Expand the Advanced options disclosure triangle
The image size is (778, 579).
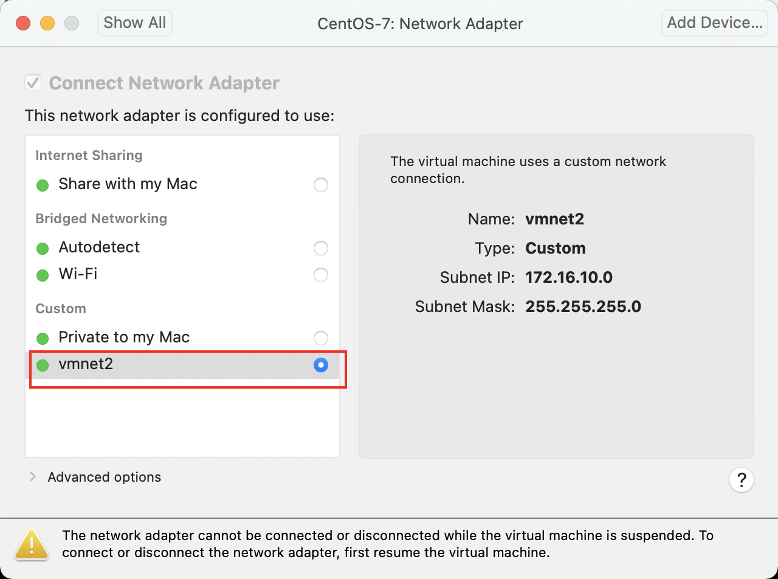click(33, 477)
